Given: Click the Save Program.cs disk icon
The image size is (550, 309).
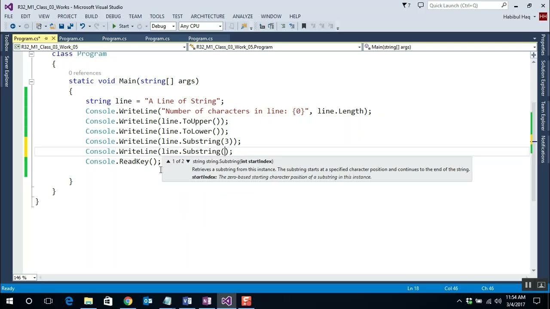Looking at the screenshot, I should pyautogui.click(x=61, y=26).
